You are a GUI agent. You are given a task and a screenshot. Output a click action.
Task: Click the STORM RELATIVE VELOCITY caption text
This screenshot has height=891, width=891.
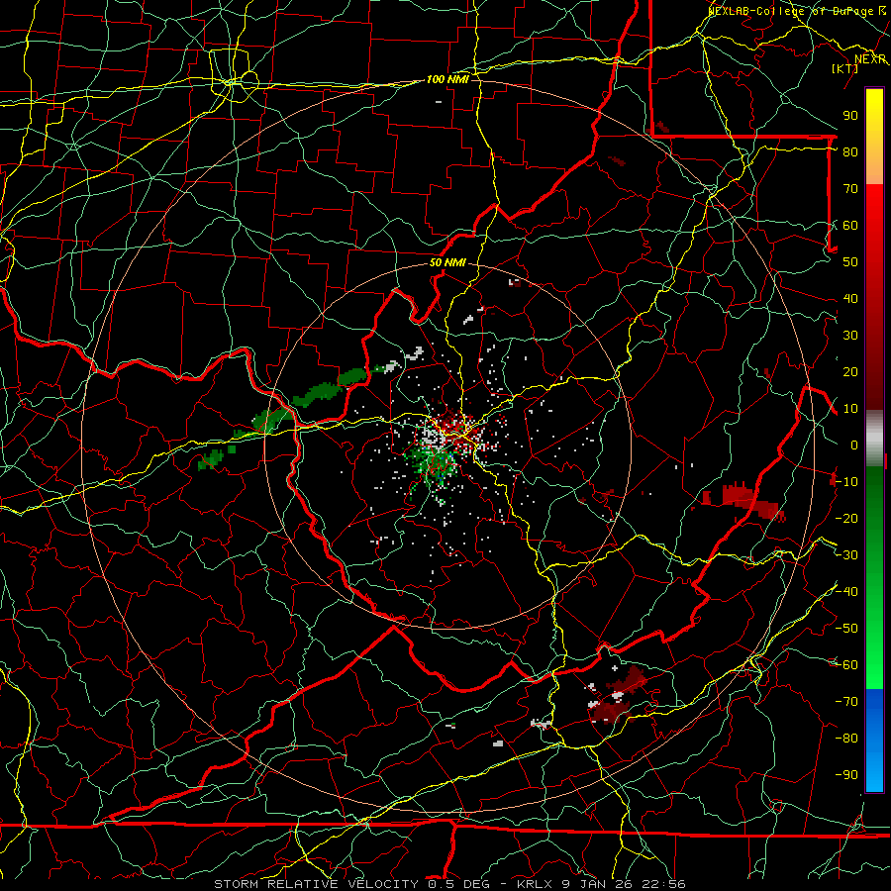pos(316,884)
